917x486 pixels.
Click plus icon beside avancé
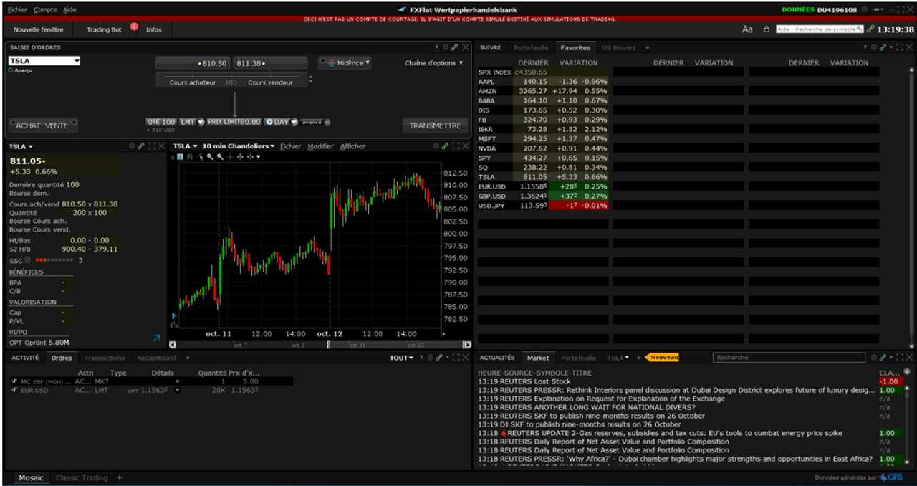[327, 122]
